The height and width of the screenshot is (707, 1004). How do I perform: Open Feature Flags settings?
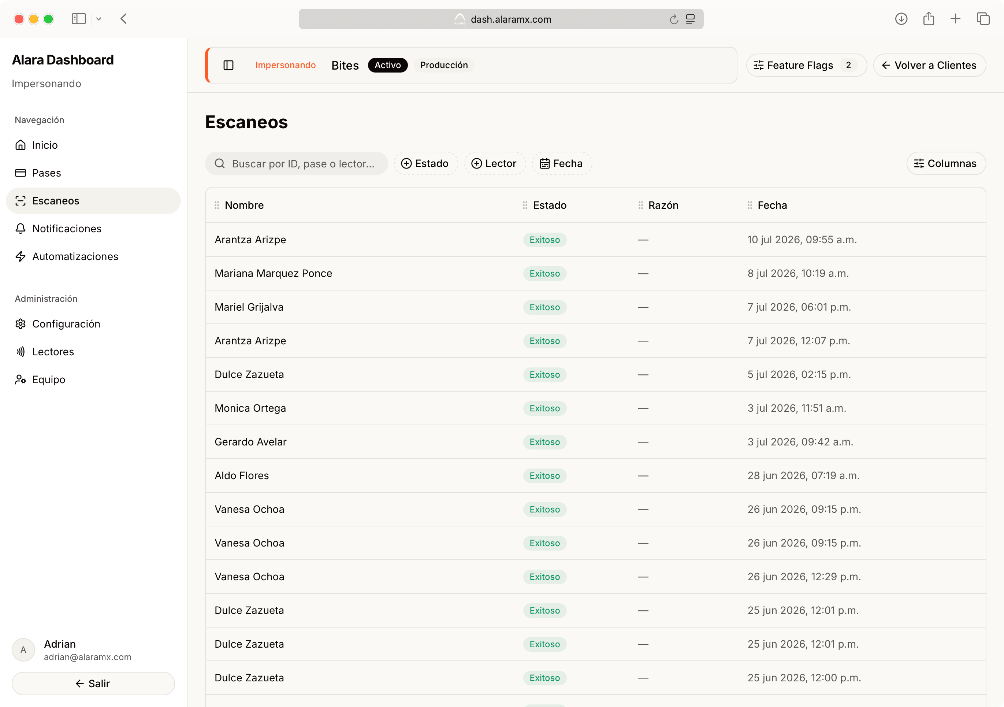[x=806, y=65]
